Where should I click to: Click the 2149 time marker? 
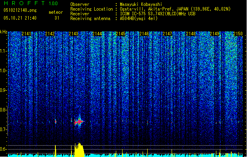214,34
